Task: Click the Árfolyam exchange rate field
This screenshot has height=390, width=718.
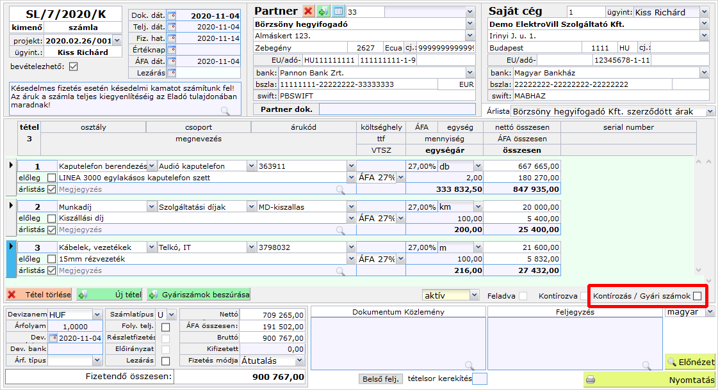Action: (x=74, y=326)
